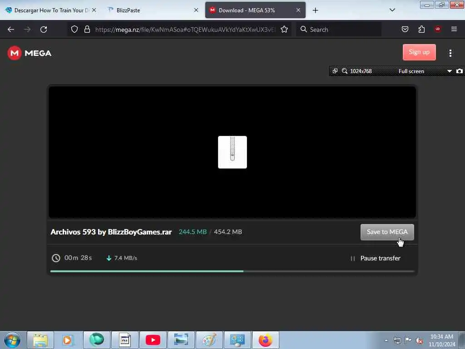This screenshot has width=465, height=349.
Task: List all tabs with chevron
Action: tap(392, 10)
